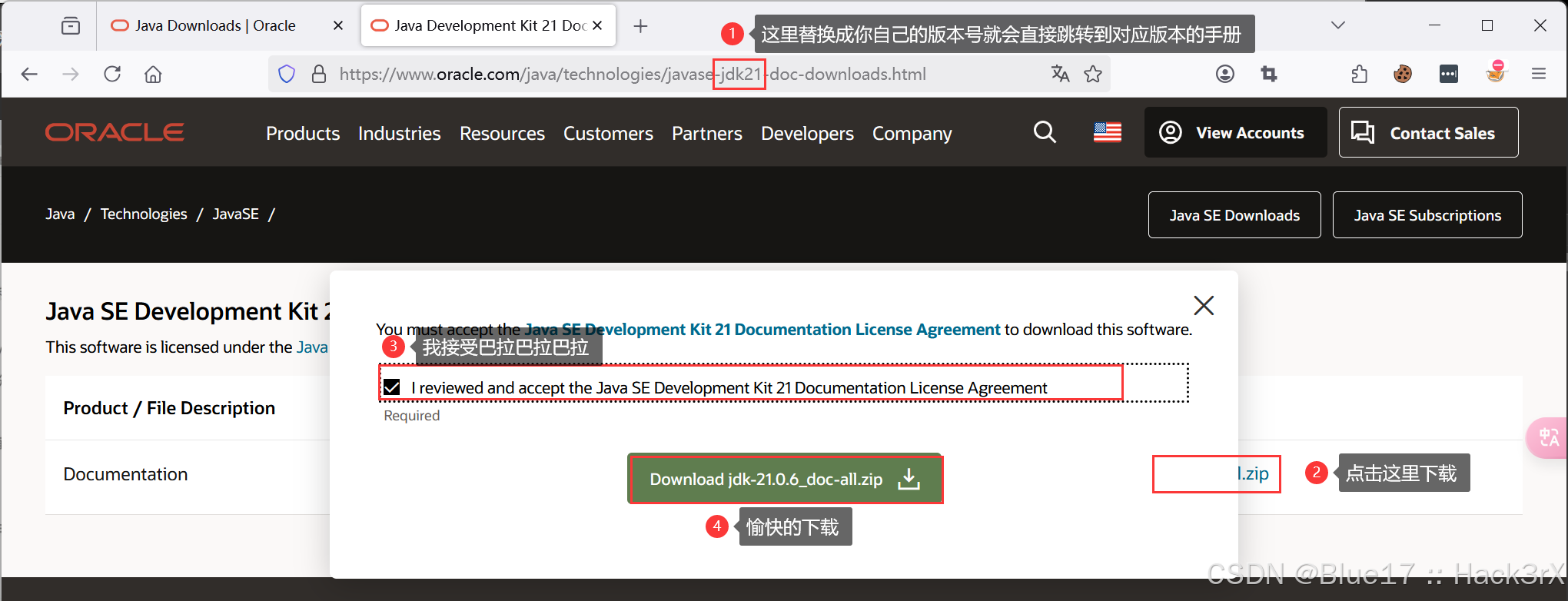Open the browser home page
The image size is (1568, 601).
pyautogui.click(x=153, y=74)
